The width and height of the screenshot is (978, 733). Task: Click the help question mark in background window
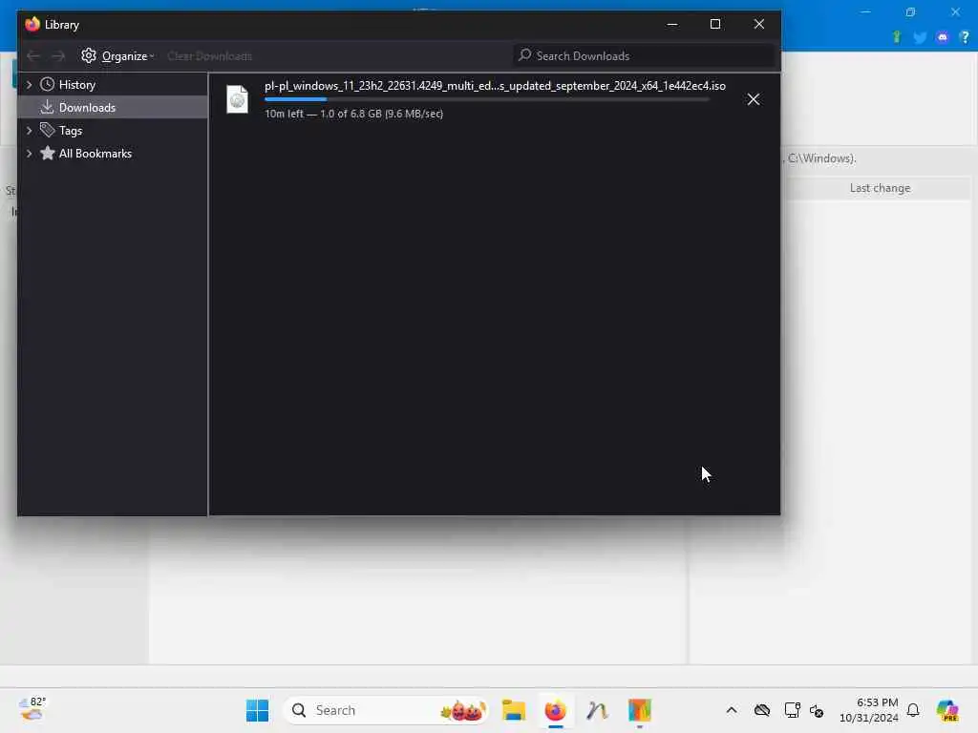click(x=965, y=37)
